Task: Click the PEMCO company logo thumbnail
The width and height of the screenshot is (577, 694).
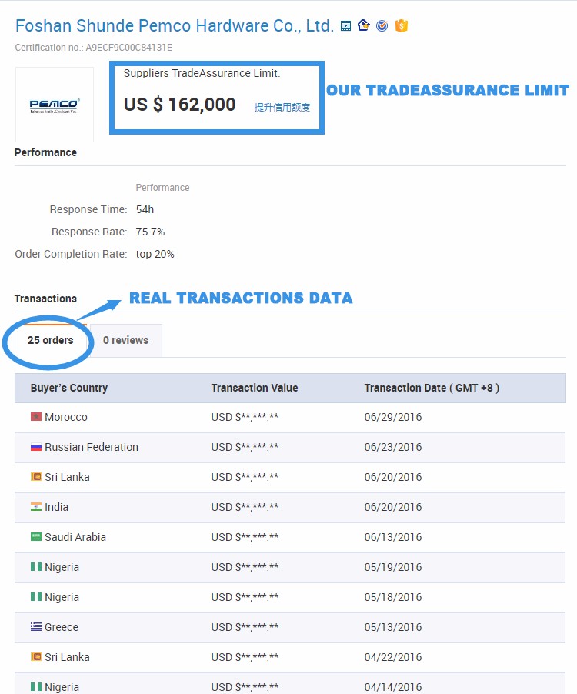Action: [x=55, y=105]
